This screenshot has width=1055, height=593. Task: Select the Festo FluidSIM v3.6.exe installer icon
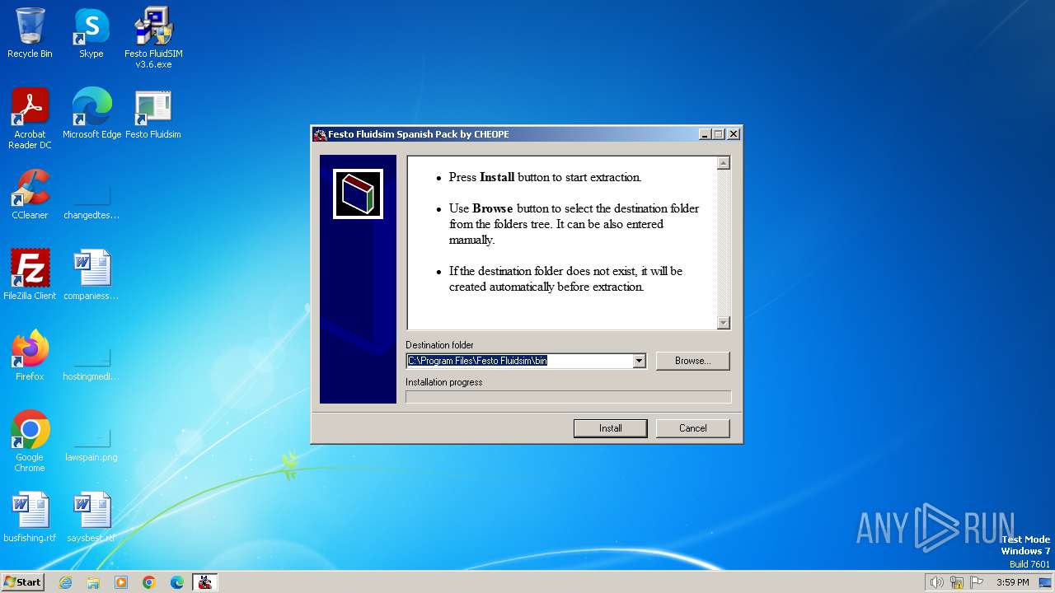153,37
